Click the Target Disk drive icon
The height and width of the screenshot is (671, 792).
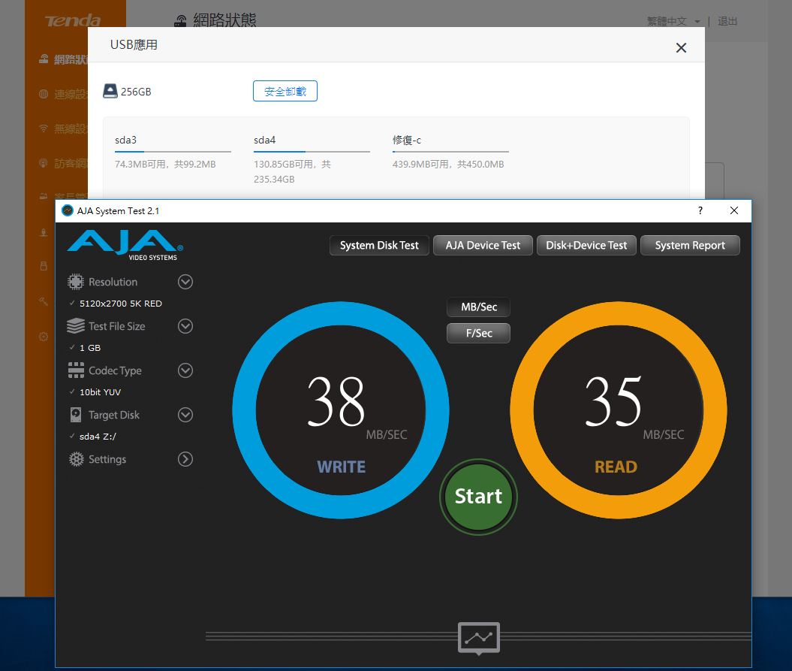tap(76, 415)
